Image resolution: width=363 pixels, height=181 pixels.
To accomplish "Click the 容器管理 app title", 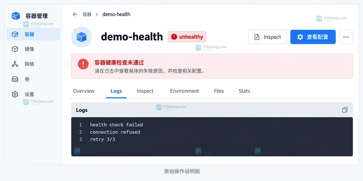I will (x=37, y=16).
